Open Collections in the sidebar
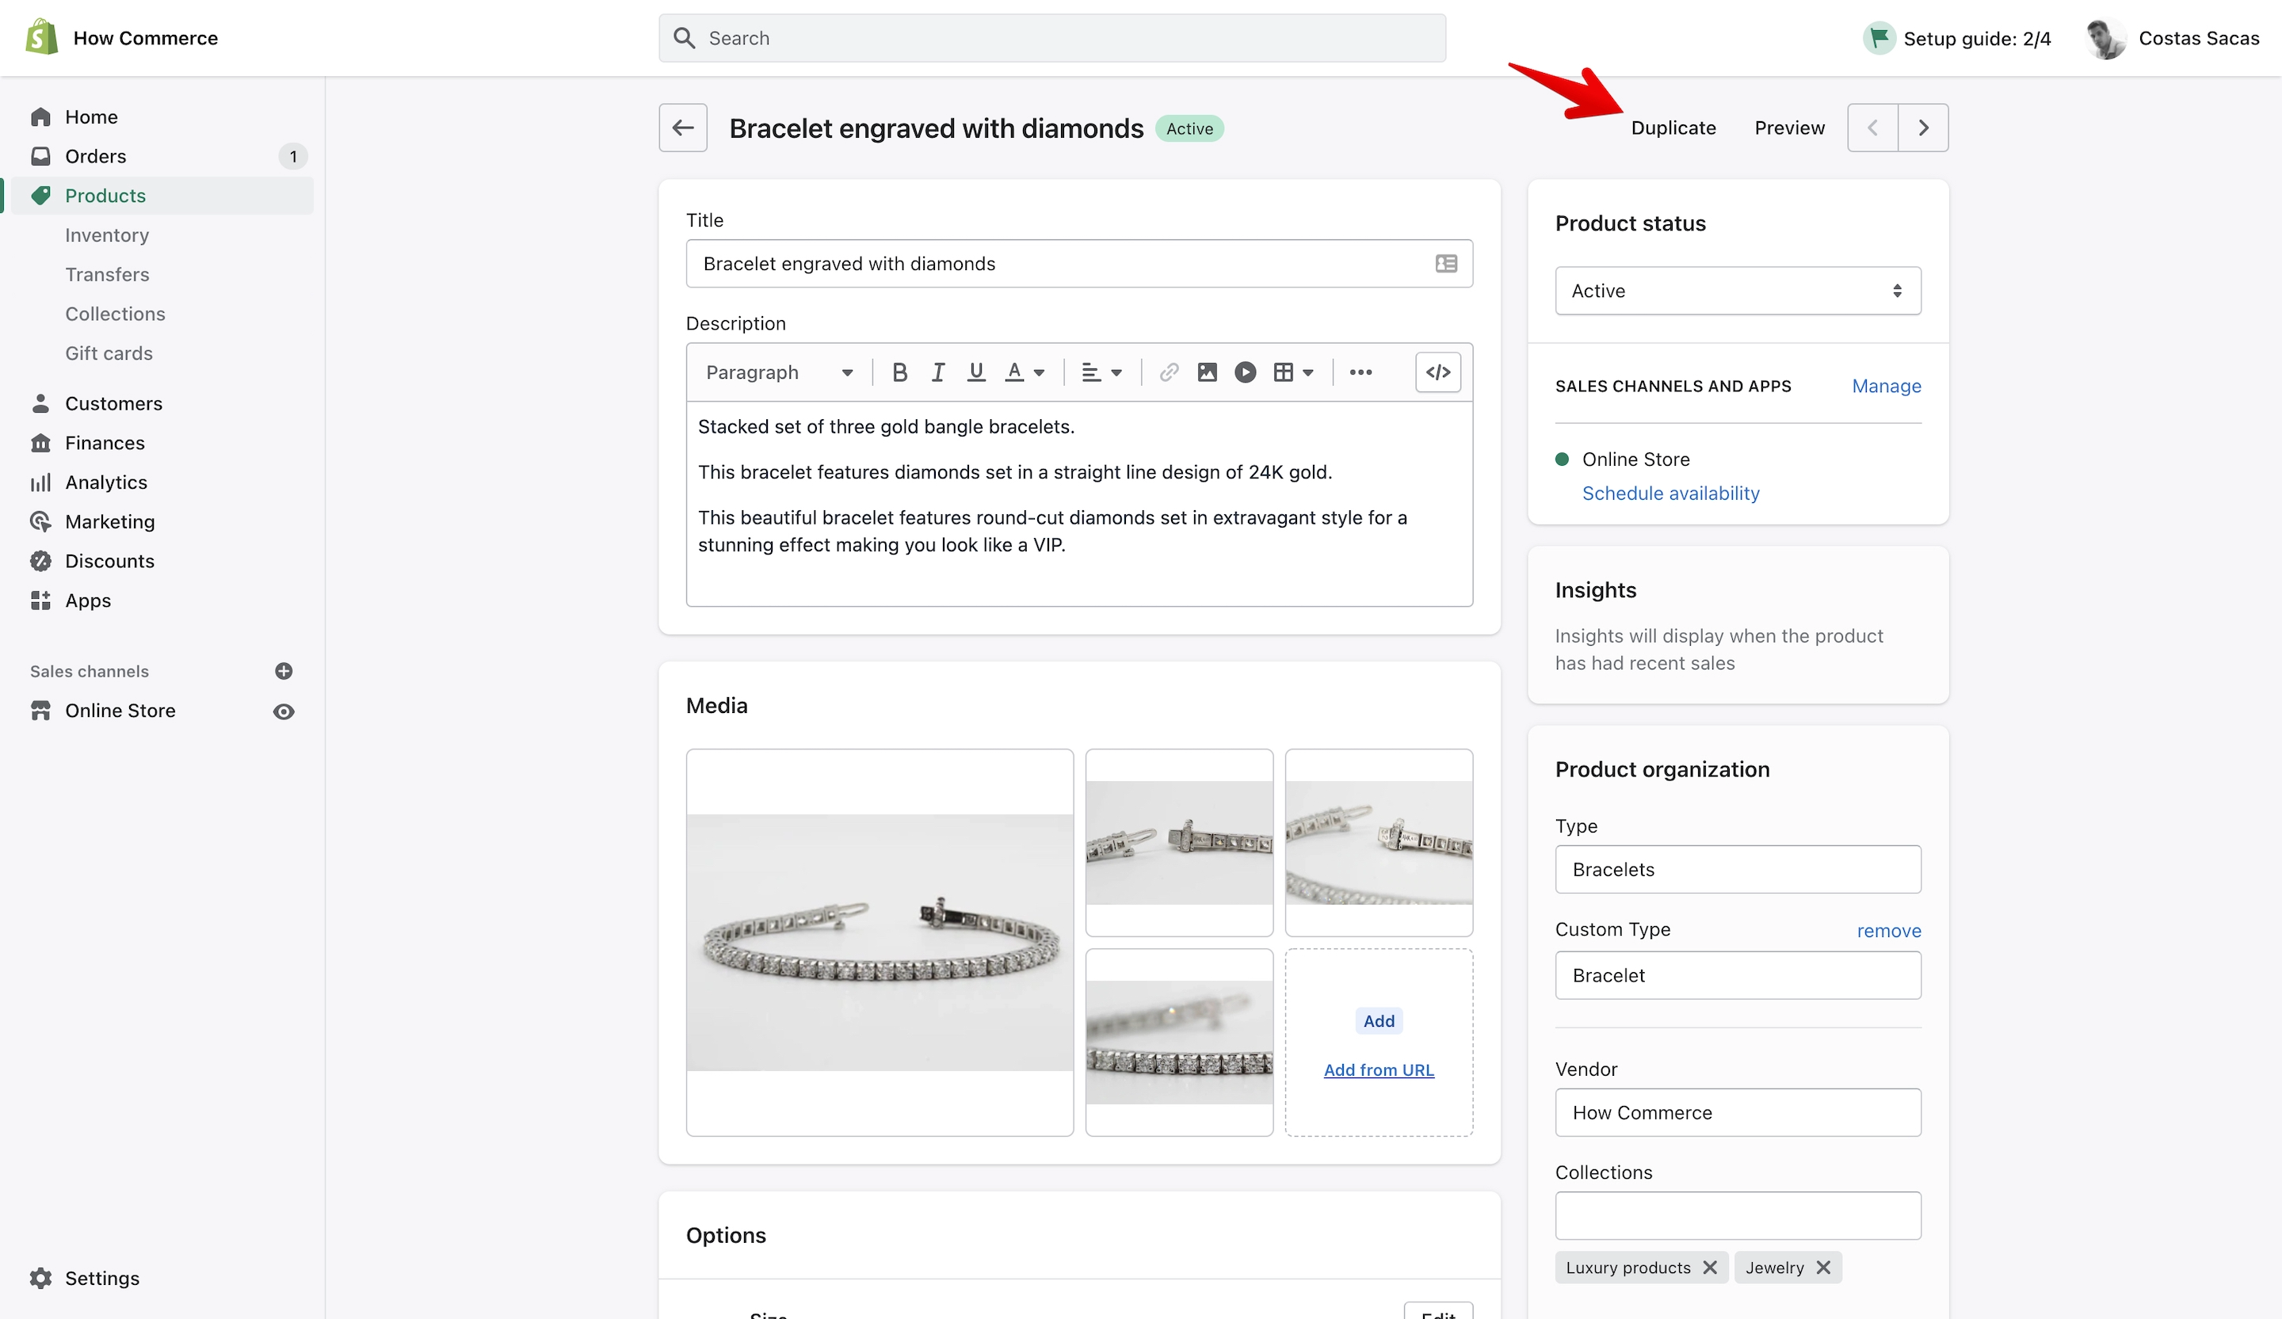Screen dimensions: 2282x1319 115,315
